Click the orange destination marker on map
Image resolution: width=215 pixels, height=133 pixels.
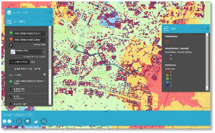(143, 64)
